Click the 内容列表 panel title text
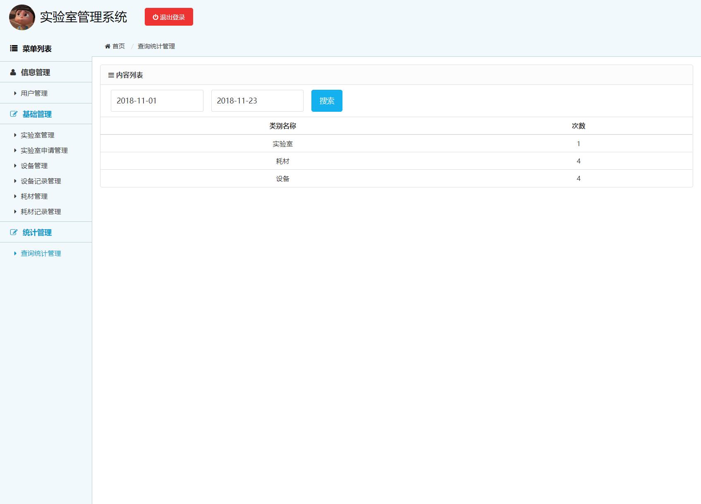Image resolution: width=701 pixels, height=504 pixels. tap(129, 75)
